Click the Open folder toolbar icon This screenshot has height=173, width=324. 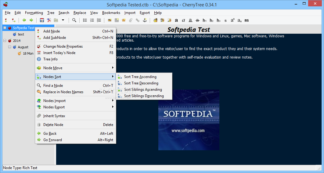click(56, 20)
